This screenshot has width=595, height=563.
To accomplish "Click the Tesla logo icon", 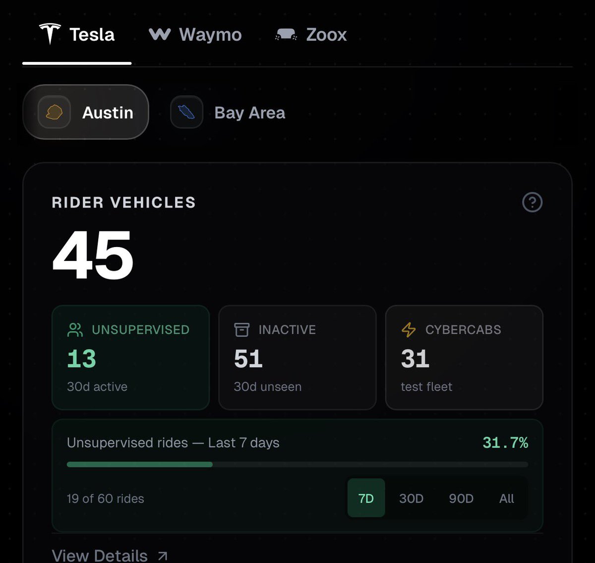I will click(x=50, y=34).
